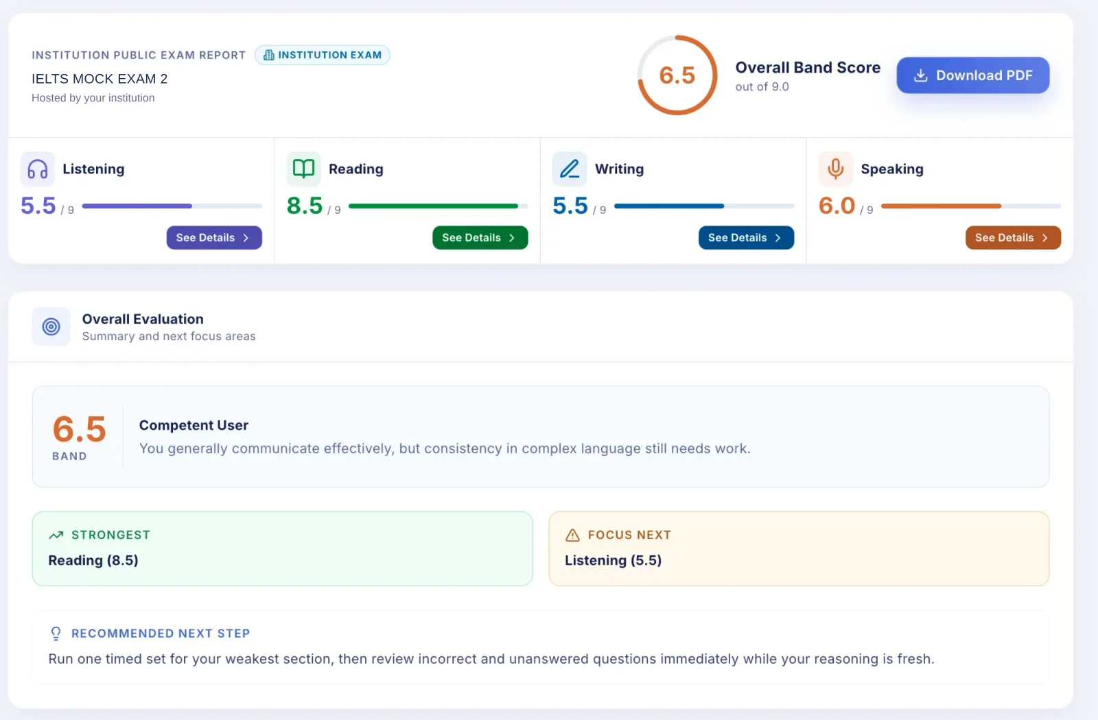Image resolution: width=1098 pixels, height=720 pixels.
Task: Select the Strongest Reading (8.5) card
Action: pos(282,549)
